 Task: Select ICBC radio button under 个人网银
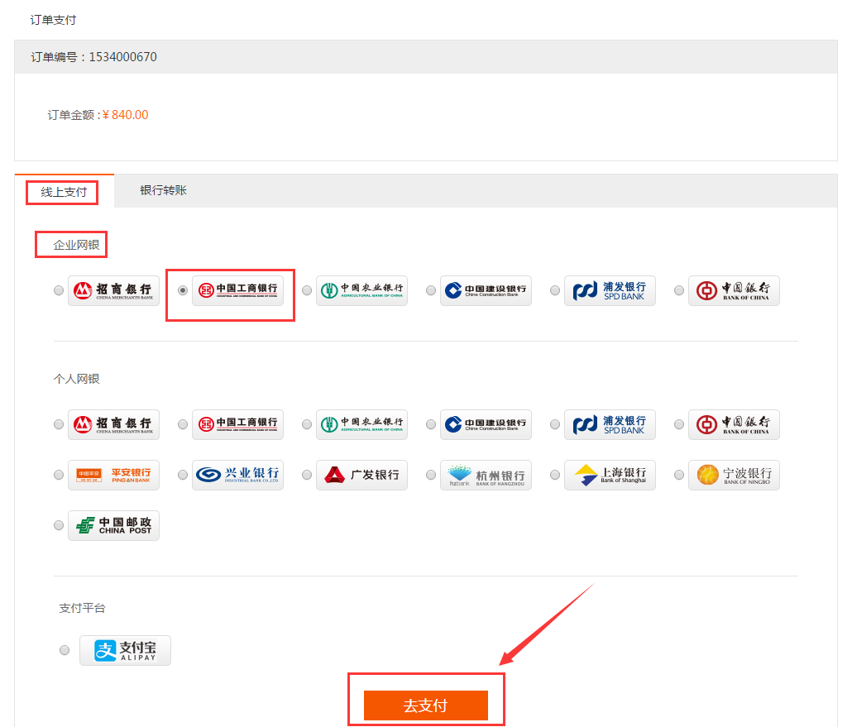click(183, 424)
